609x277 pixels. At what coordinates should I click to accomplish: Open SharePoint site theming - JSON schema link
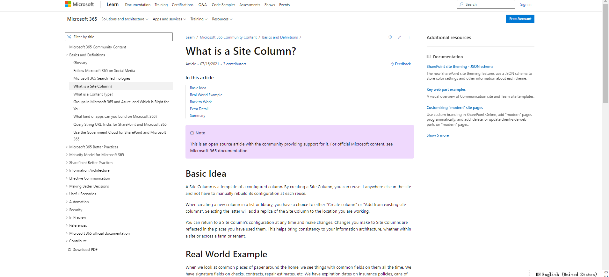click(x=460, y=67)
